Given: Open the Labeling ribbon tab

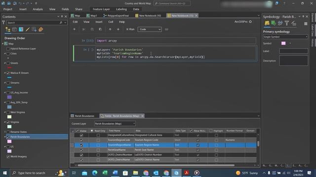Looking at the screenshot, I should 121,9.
